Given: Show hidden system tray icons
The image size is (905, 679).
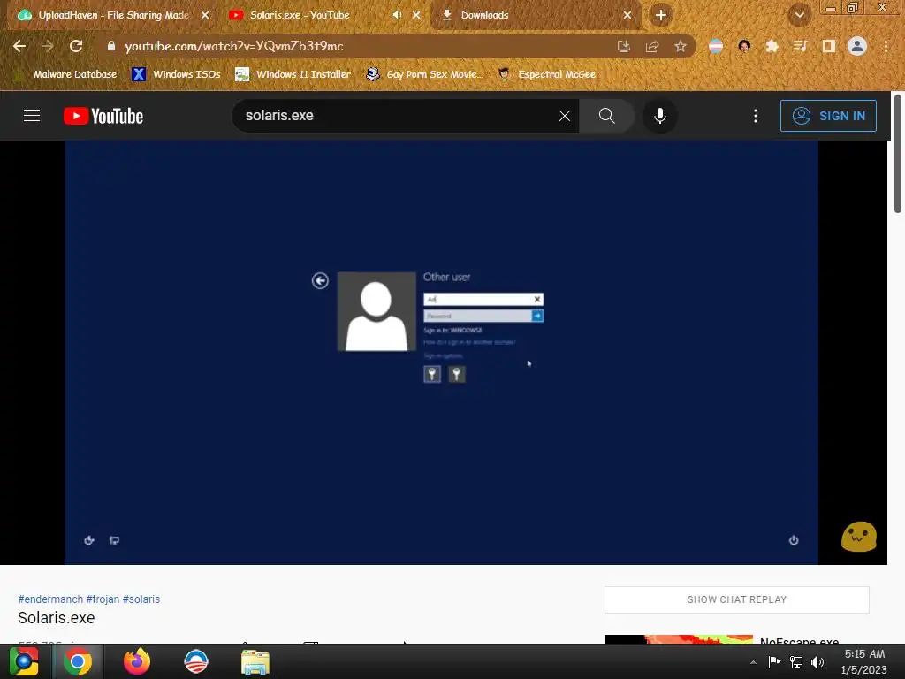Looking at the screenshot, I should click(753, 662).
